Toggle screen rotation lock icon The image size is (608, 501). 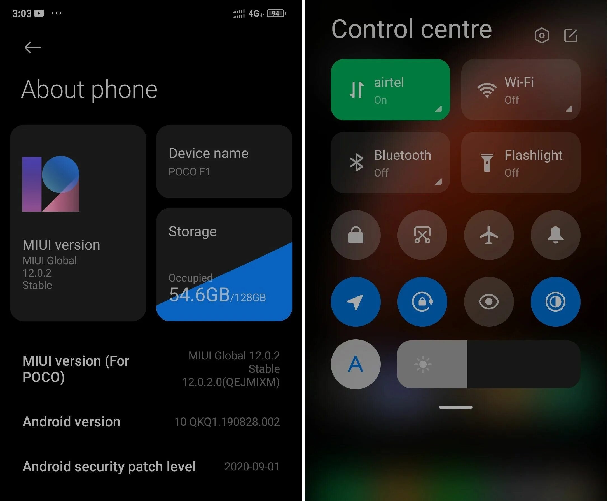click(x=424, y=301)
